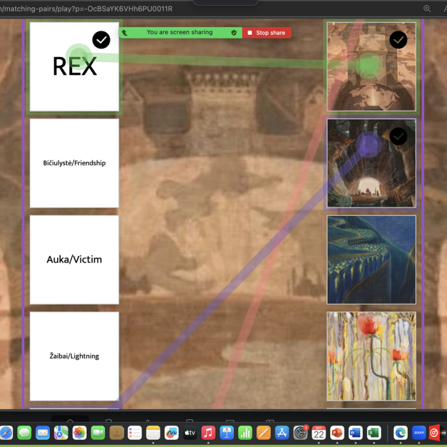
Task: Toggle checkmark on top-right painting
Action: tap(398, 40)
